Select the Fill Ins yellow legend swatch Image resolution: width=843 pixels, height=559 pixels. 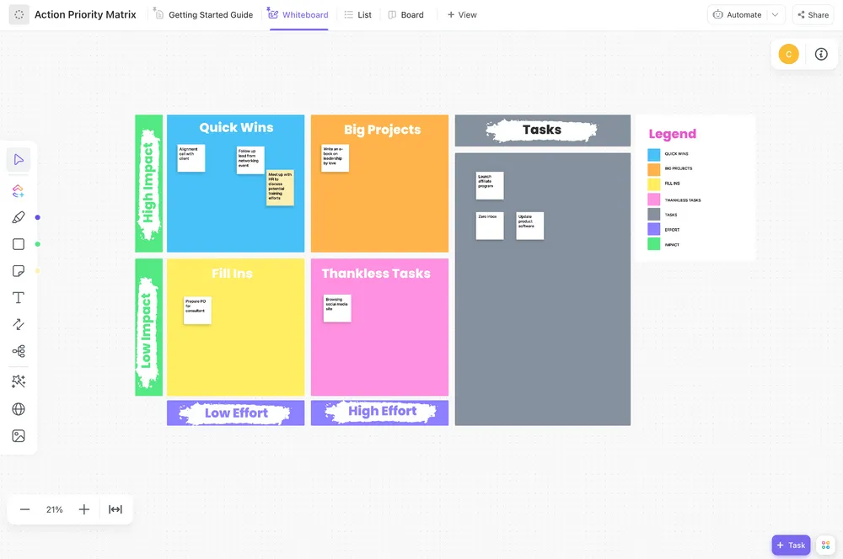[x=654, y=184]
